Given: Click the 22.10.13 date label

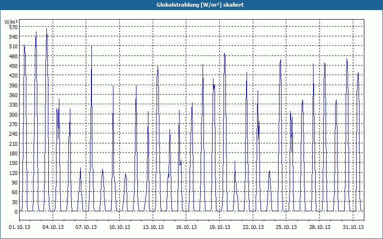Looking at the screenshot, I should pos(253,228).
